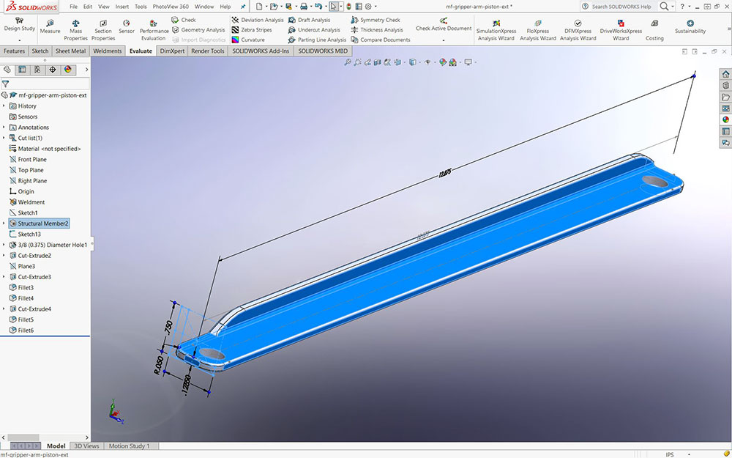This screenshot has width=732, height=458.
Task: Start SimulationXpress Analysis Wizard
Action: 496,30
